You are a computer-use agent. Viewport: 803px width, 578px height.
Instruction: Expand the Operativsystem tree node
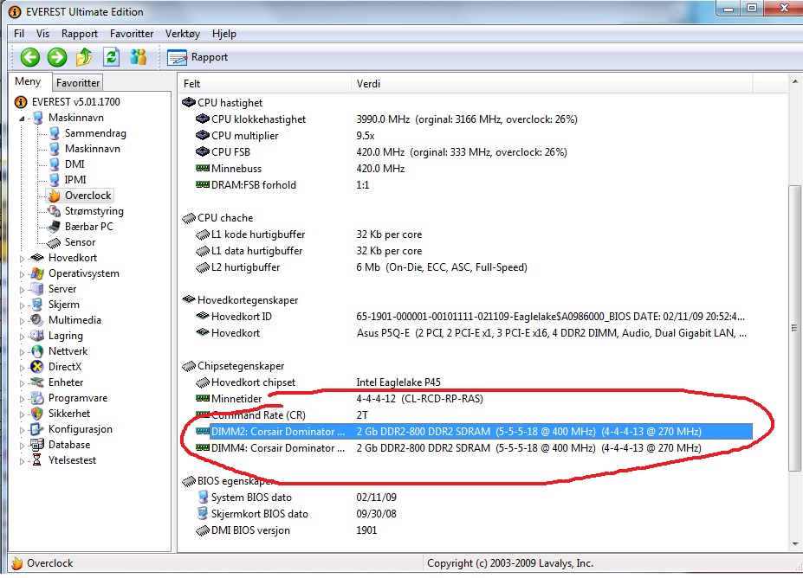point(22,274)
